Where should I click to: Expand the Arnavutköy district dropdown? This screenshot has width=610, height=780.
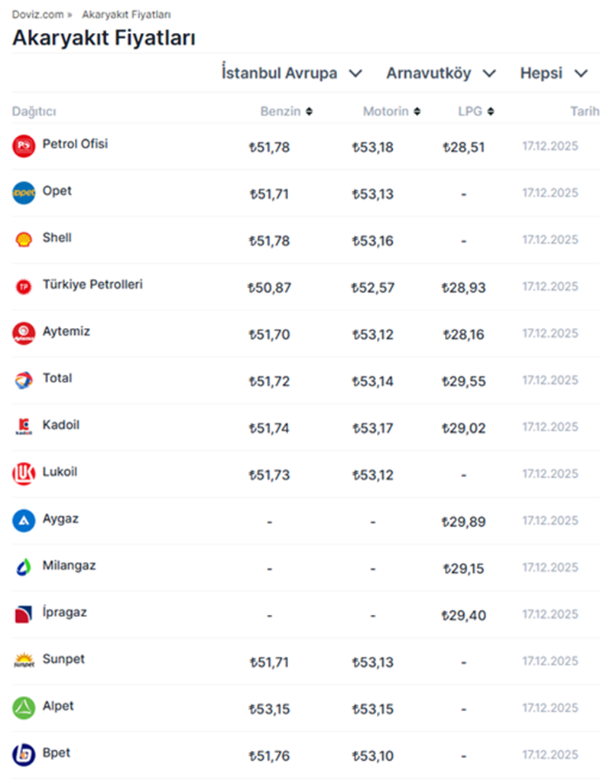(441, 73)
